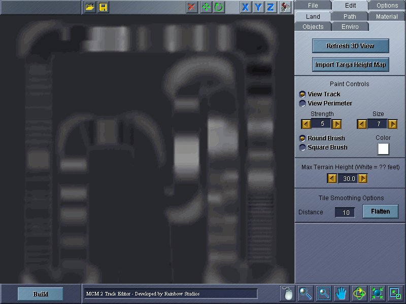Click the Flatten button
Screen dimensions: 406x304
pyautogui.click(x=380, y=211)
